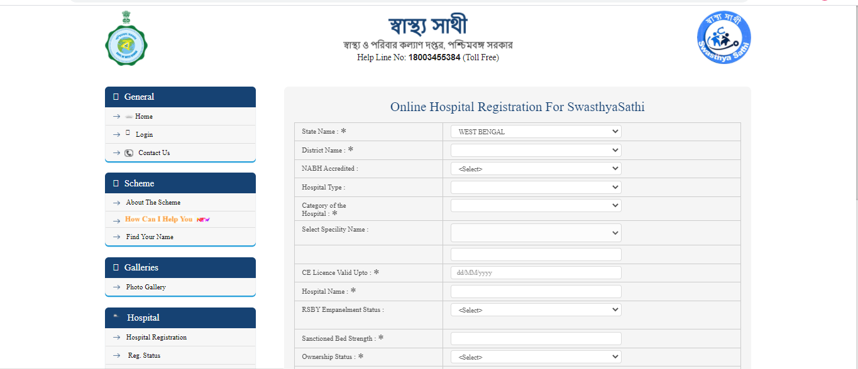Open the Select Speciality Name dropdown
Image resolution: width=858 pixels, height=369 pixels.
coord(536,233)
